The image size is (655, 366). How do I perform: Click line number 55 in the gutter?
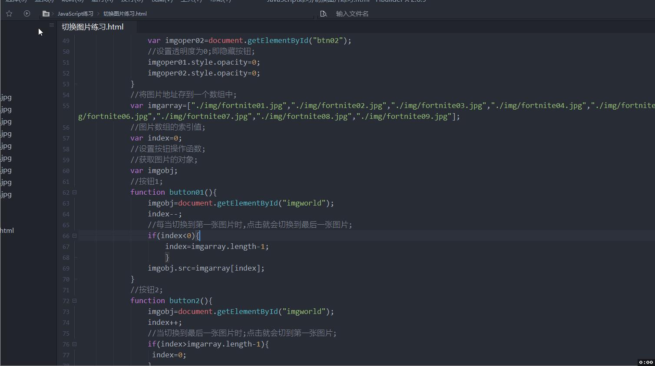(x=66, y=106)
